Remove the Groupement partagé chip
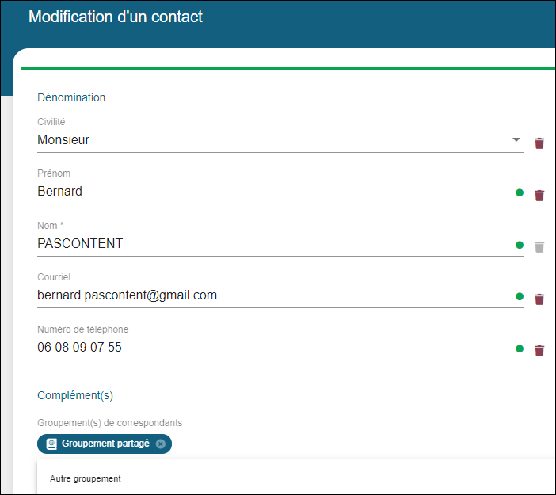 [161, 444]
